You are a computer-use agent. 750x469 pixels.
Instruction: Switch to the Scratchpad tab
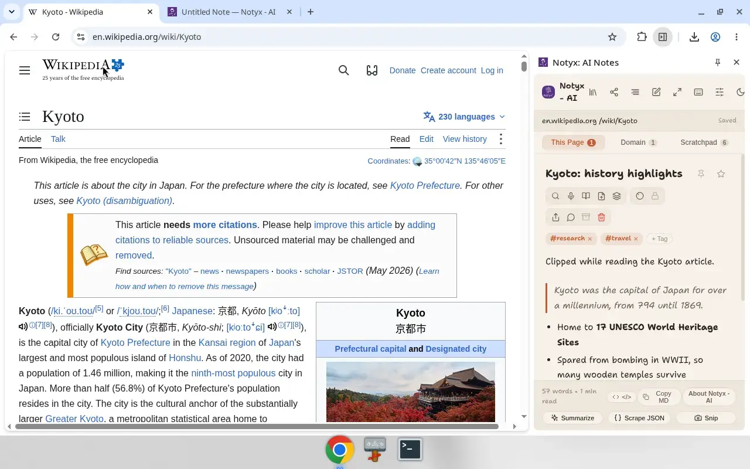point(704,142)
